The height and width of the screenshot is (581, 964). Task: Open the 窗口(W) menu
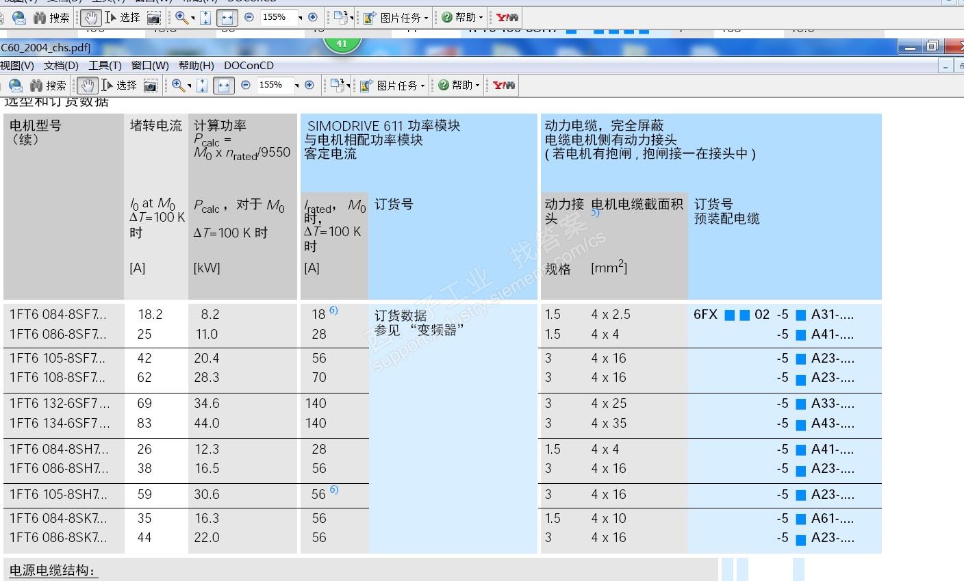click(150, 66)
